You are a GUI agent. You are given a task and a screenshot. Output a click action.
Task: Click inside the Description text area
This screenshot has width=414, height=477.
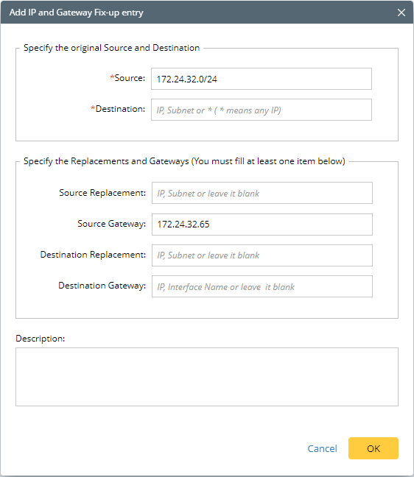[207, 377]
